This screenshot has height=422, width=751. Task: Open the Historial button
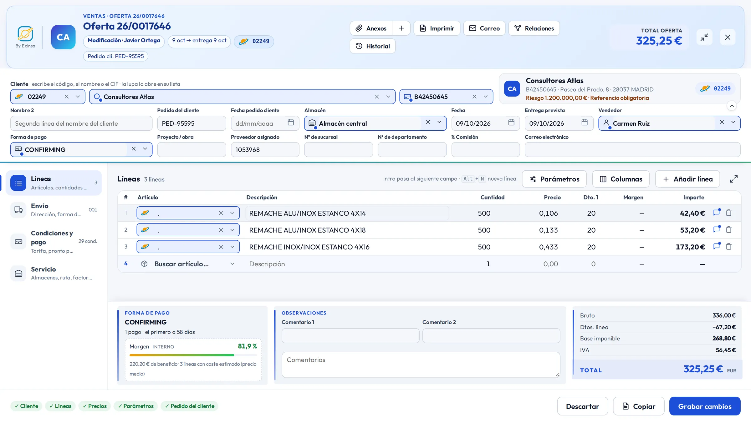pyautogui.click(x=372, y=46)
